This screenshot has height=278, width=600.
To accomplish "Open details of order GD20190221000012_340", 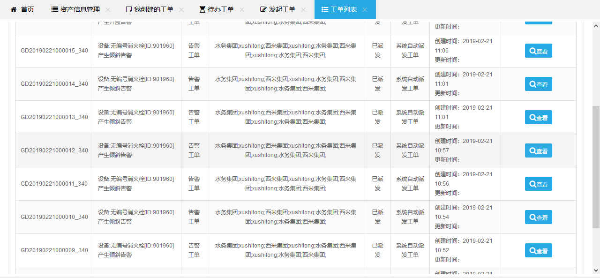I will click(538, 151).
